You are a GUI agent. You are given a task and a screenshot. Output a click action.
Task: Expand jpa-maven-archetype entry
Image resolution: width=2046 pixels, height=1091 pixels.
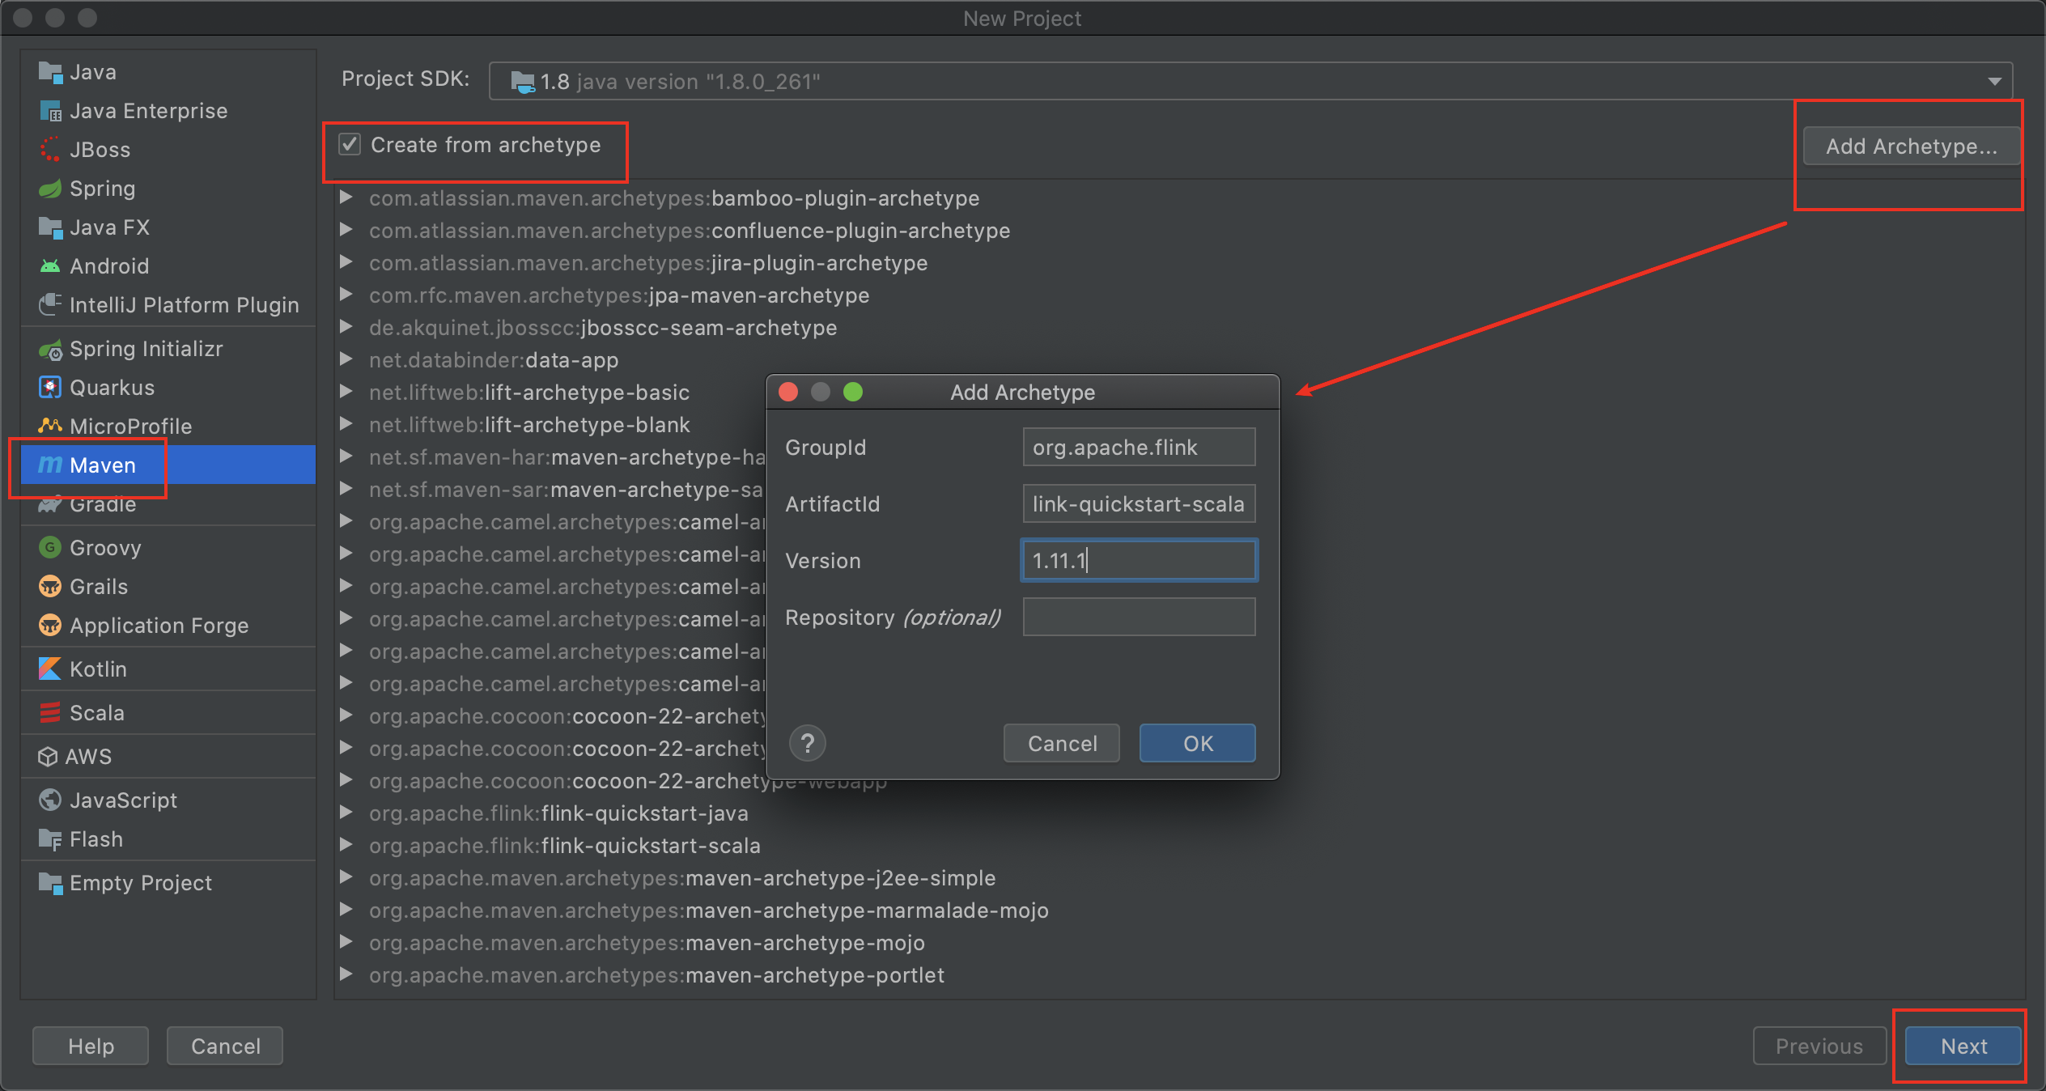[346, 295]
